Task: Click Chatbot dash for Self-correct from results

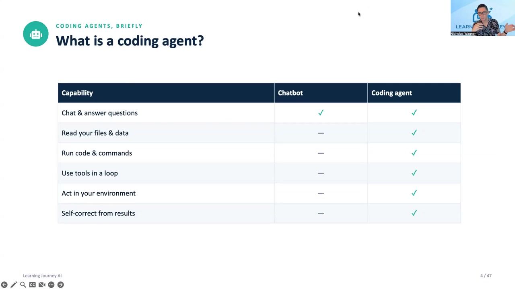Action: click(x=321, y=213)
